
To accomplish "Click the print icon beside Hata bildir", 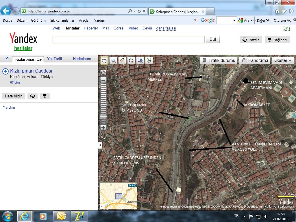I will [x=32, y=96].
